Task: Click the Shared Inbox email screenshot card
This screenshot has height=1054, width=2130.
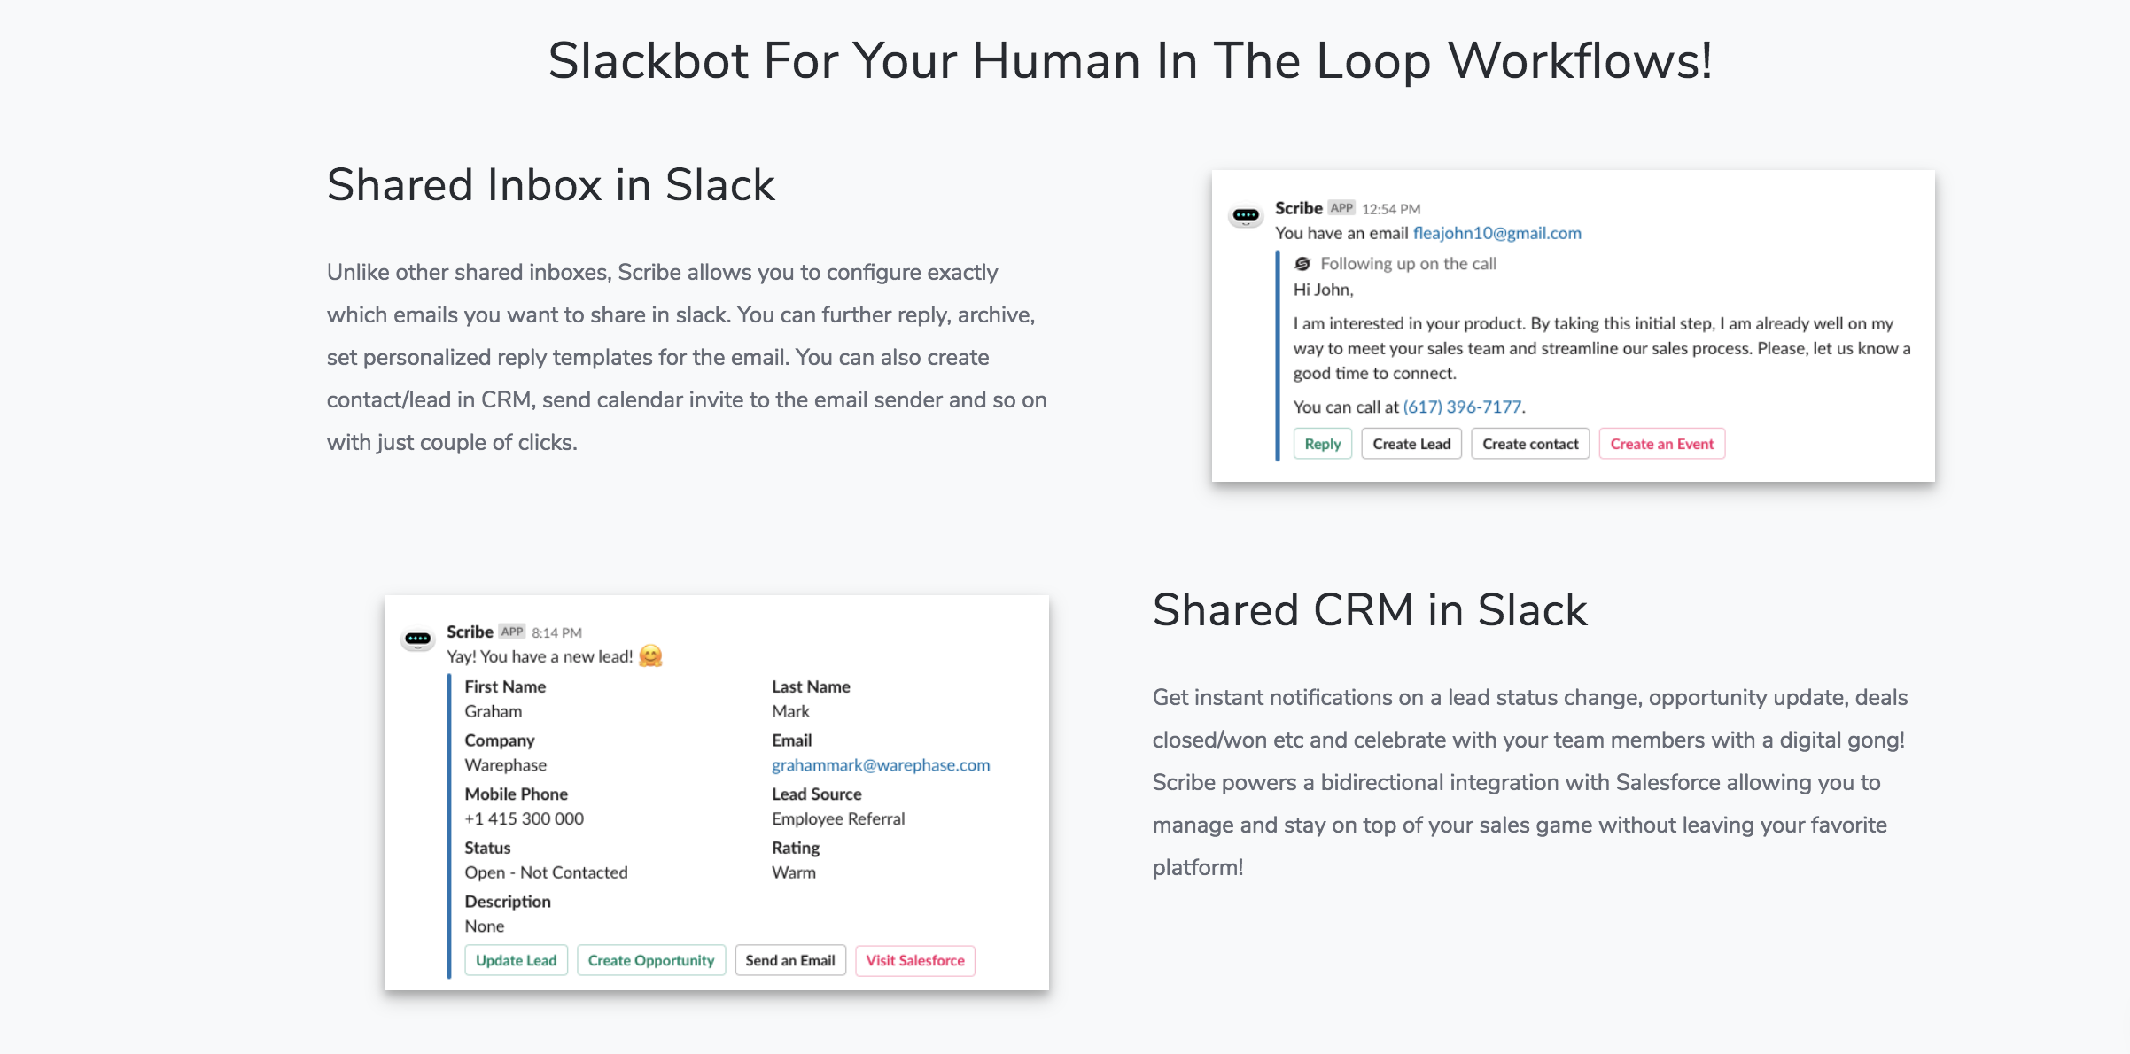Action: (1574, 326)
